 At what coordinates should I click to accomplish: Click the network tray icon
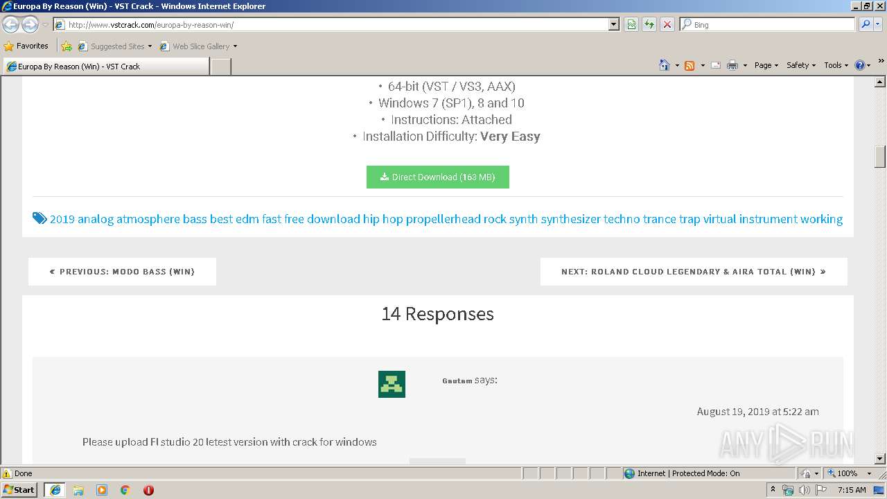click(788, 490)
